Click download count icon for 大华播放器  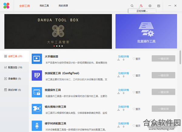(x=119, y=59)
